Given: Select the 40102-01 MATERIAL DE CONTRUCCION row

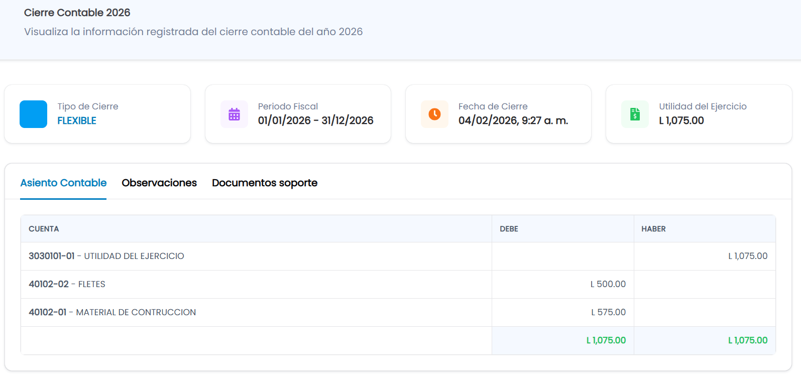Looking at the screenshot, I should [x=398, y=312].
